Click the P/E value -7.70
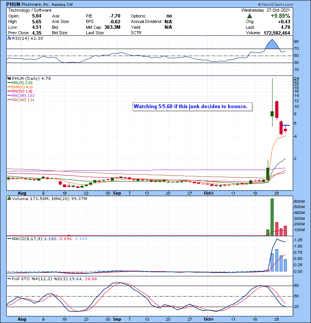This screenshot has height=323, width=311. pyautogui.click(x=115, y=16)
